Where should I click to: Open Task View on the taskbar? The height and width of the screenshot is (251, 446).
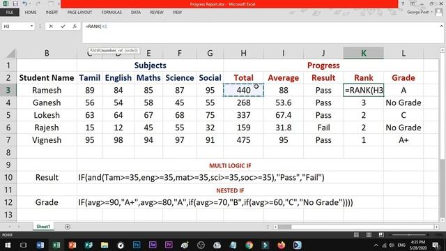24,245
